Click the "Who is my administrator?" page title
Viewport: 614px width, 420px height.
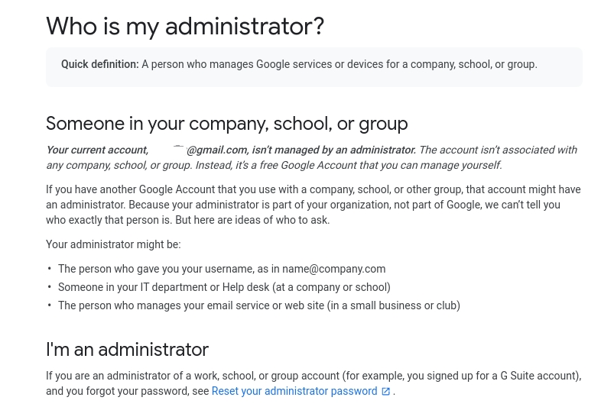185,26
